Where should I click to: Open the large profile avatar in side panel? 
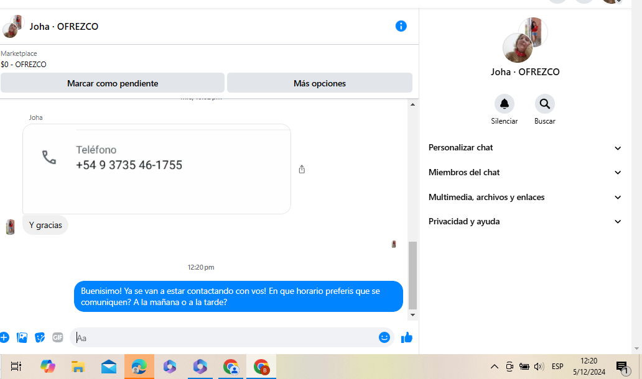pos(525,40)
